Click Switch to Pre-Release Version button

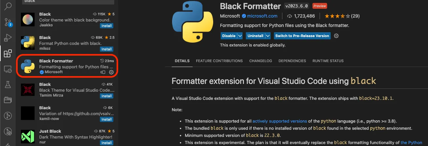click(x=302, y=36)
